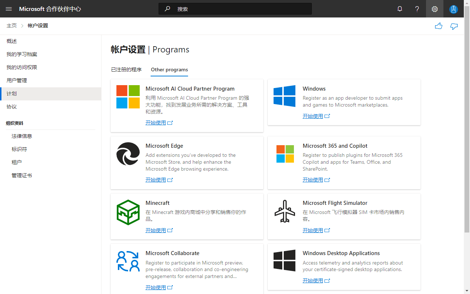Open the hamburger navigation menu
Image resolution: width=470 pixels, height=294 pixels.
(x=9, y=9)
